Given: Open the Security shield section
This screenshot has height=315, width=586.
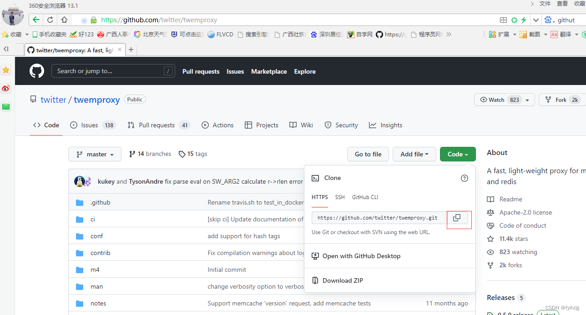Looking at the screenshot, I should [x=341, y=125].
